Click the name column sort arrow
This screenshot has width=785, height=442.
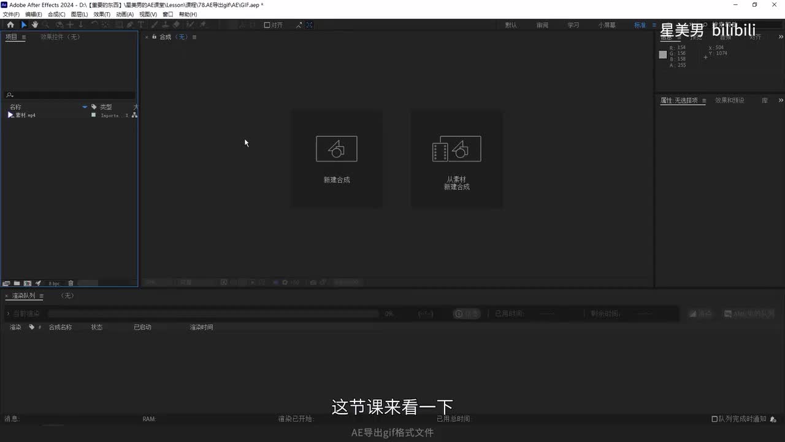click(x=85, y=107)
